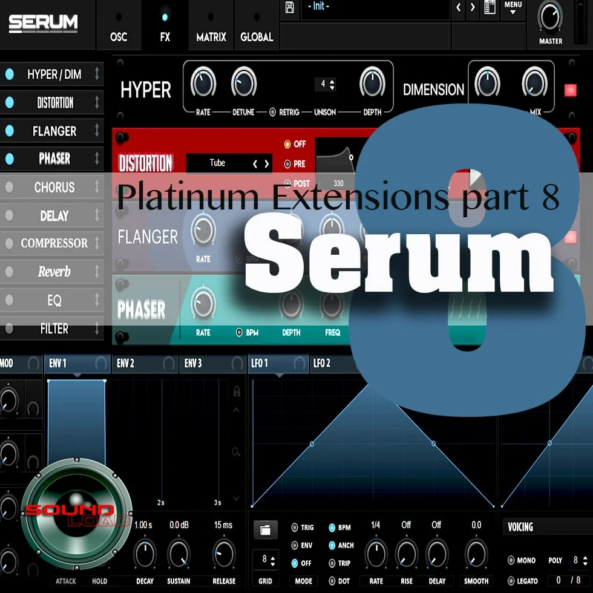Click envelope SUSTAIN knob
The width and height of the screenshot is (593, 593).
[179, 554]
